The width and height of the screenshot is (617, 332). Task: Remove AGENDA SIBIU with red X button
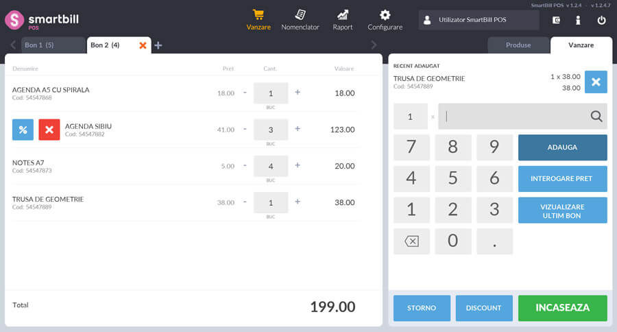point(49,130)
